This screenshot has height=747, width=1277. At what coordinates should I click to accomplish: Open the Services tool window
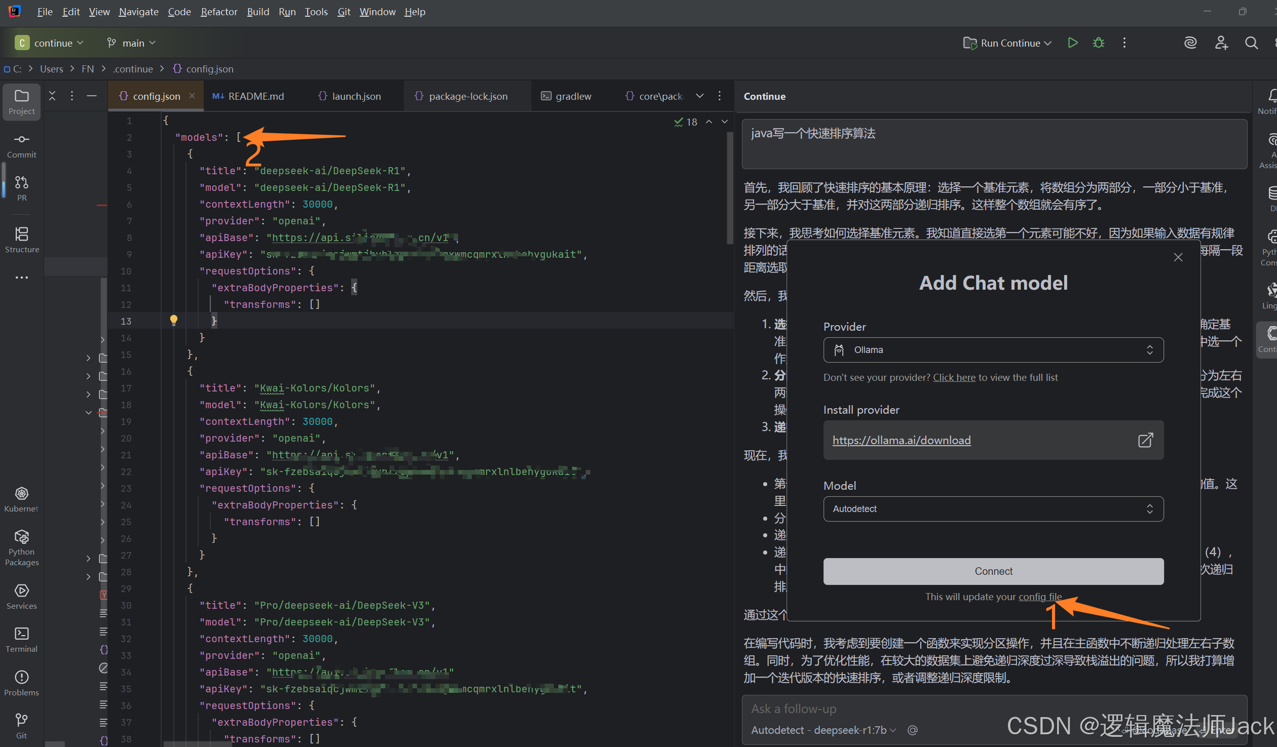pyautogui.click(x=21, y=596)
